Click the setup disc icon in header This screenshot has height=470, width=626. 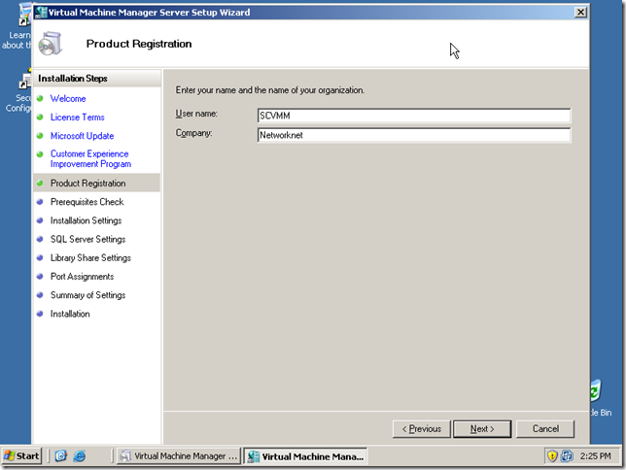(51, 44)
